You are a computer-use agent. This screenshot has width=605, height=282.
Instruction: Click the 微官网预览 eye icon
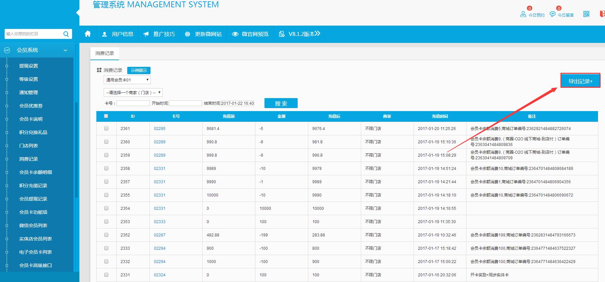(x=235, y=34)
